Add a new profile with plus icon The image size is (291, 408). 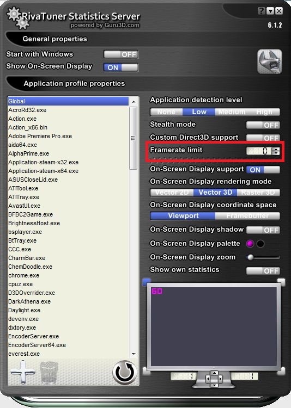click(x=23, y=372)
